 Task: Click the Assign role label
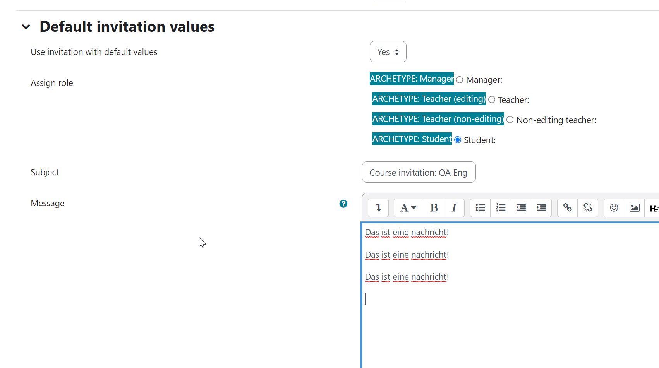click(52, 83)
